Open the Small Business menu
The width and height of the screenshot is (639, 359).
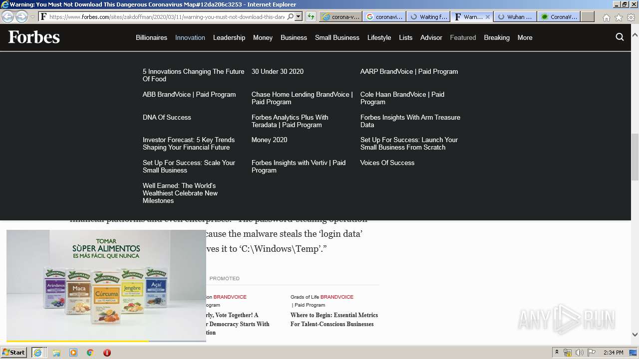[x=337, y=37]
